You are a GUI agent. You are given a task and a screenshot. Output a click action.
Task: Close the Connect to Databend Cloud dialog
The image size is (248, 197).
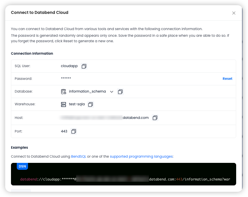pos(234,13)
